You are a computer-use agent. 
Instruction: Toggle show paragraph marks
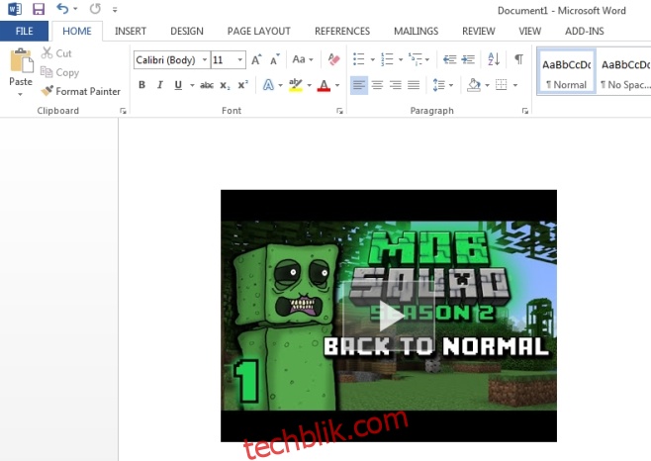pos(518,59)
